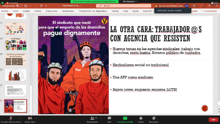Viewport: 220px width, 124px height.
Task: Click the Cancelar silenciar ahora microphone icon
Action: pos(11,118)
